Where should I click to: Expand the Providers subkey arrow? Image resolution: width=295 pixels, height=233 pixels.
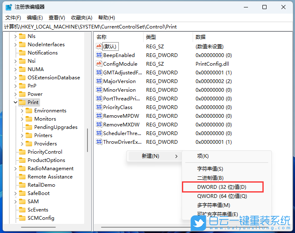coord(22,144)
